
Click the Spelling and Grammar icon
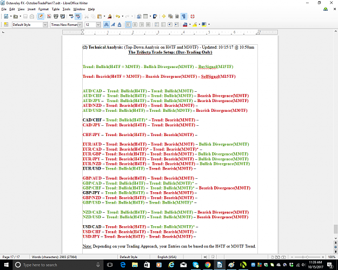pos(71,16)
